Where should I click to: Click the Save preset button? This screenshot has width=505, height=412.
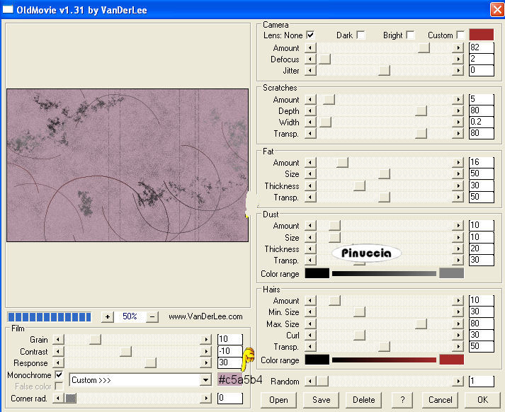point(321,399)
